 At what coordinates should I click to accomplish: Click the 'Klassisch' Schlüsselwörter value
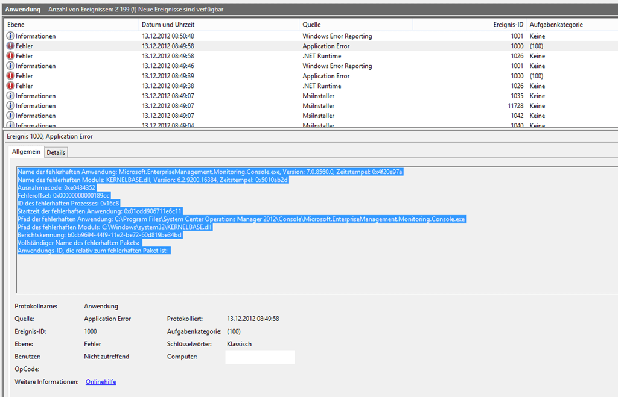(x=239, y=344)
